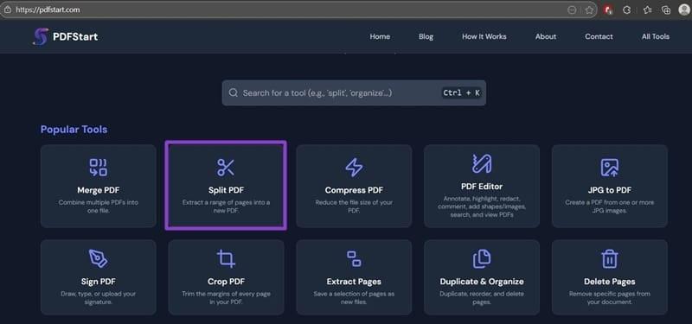The image size is (692, 324).
Task: Open the Contact link
Action: [x=599, y=36]
